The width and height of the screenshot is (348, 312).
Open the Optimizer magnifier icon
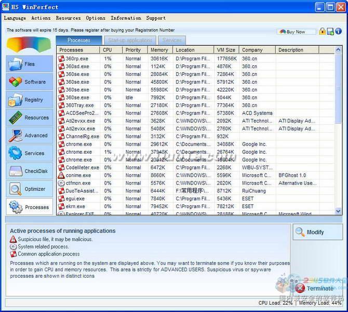click(x=15, y=189)
